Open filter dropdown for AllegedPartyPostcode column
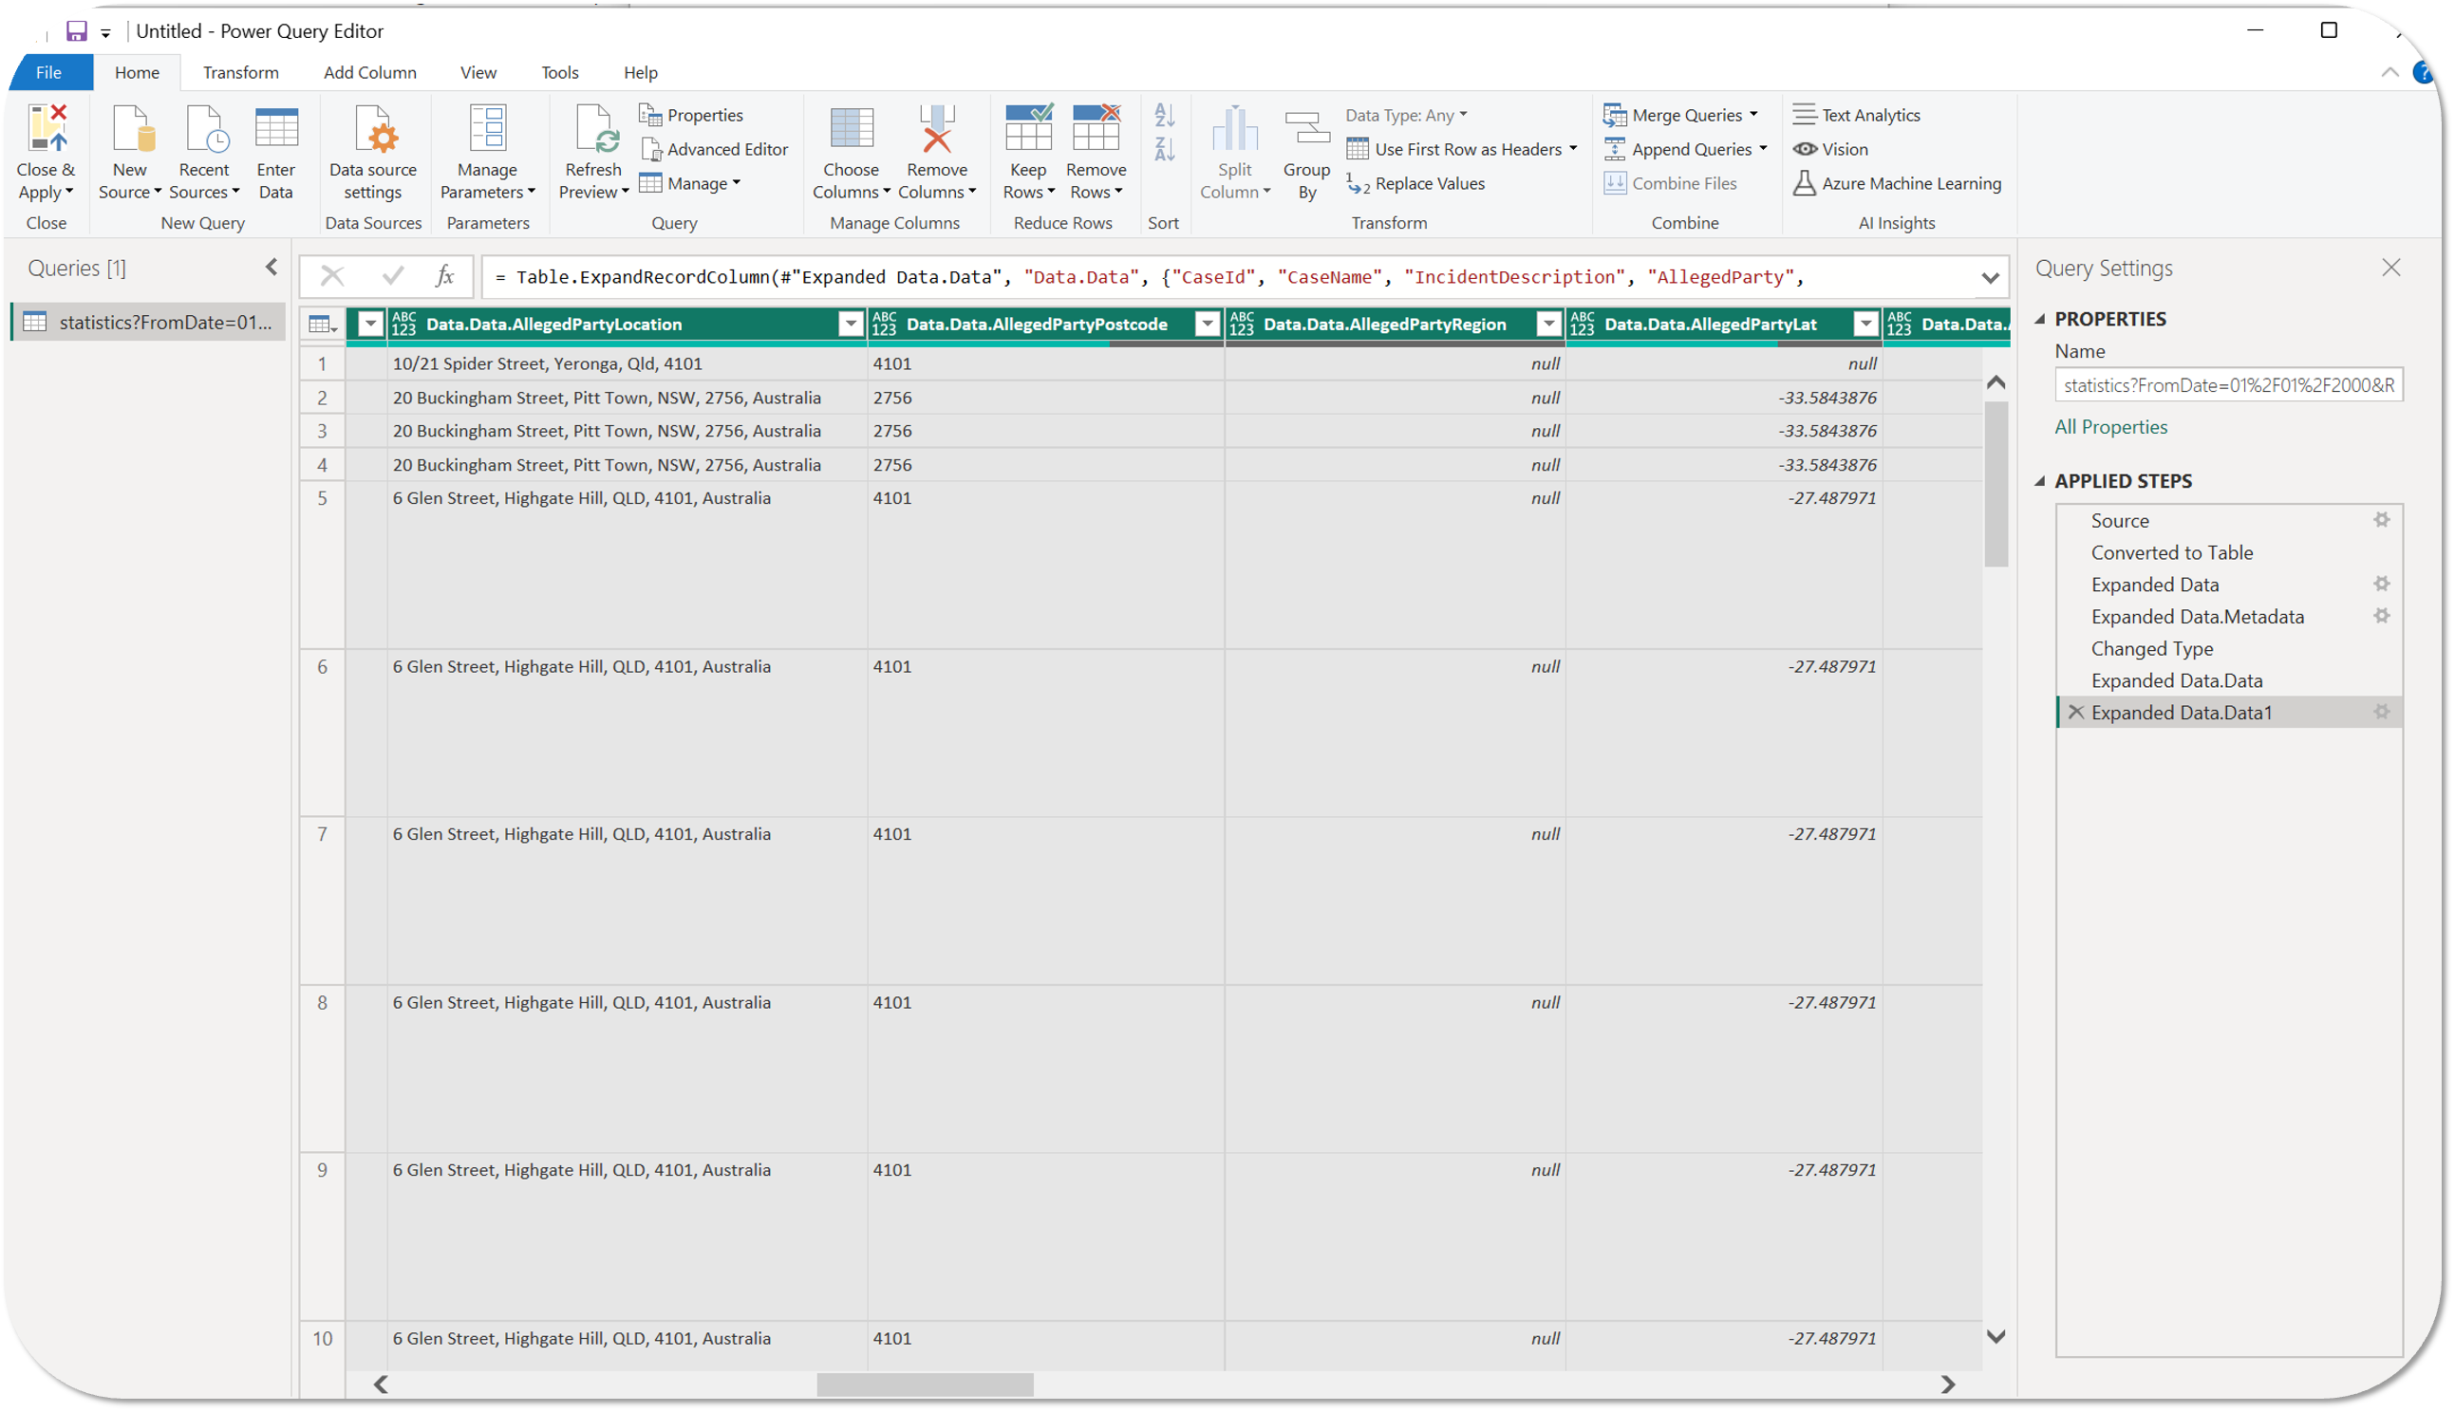 (x=1207, y=324)
